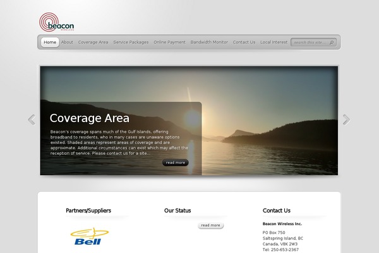379x253 pixels.
Task: Open Contact Us menu item
Action: click(x=244, y=42)
